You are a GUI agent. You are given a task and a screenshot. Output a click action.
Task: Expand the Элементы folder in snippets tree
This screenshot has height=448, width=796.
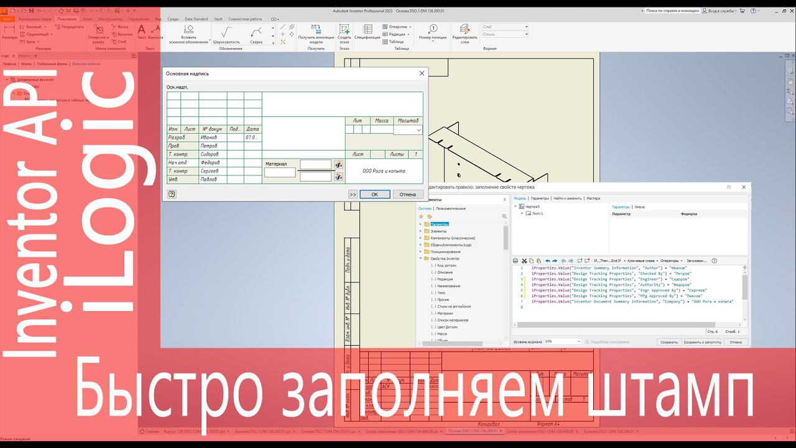[x=421, y=231]
